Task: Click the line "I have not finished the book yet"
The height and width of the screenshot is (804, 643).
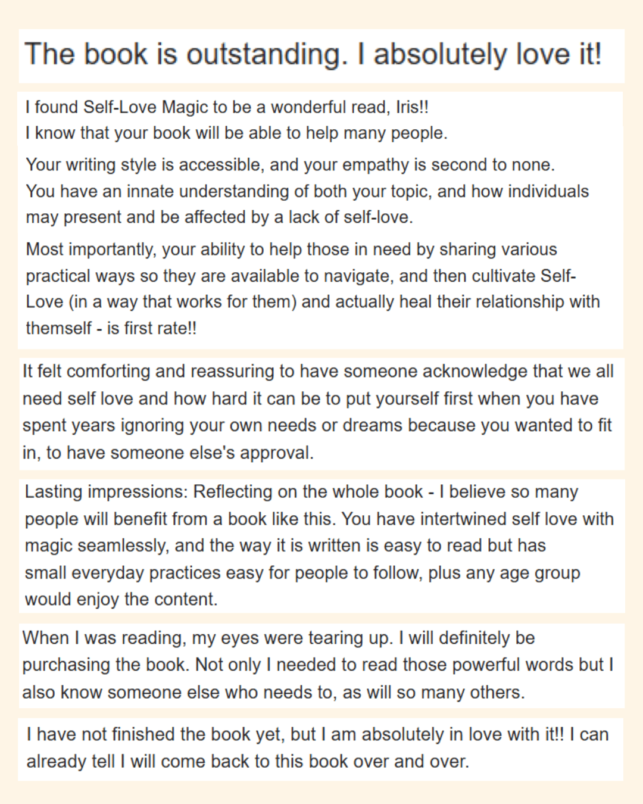Action: click(317, 734)
